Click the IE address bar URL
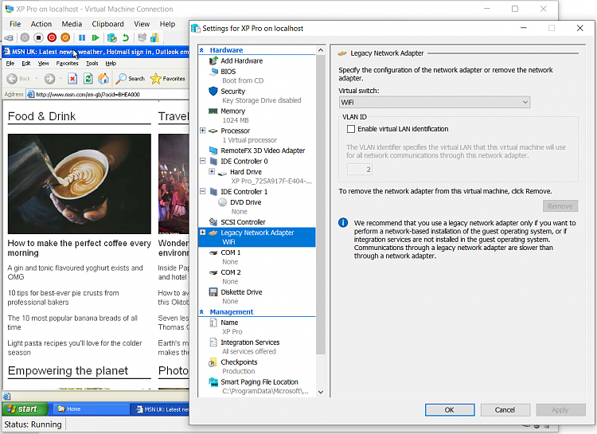The height and width of the screenshot is (434, 597). tap(88, 95)
